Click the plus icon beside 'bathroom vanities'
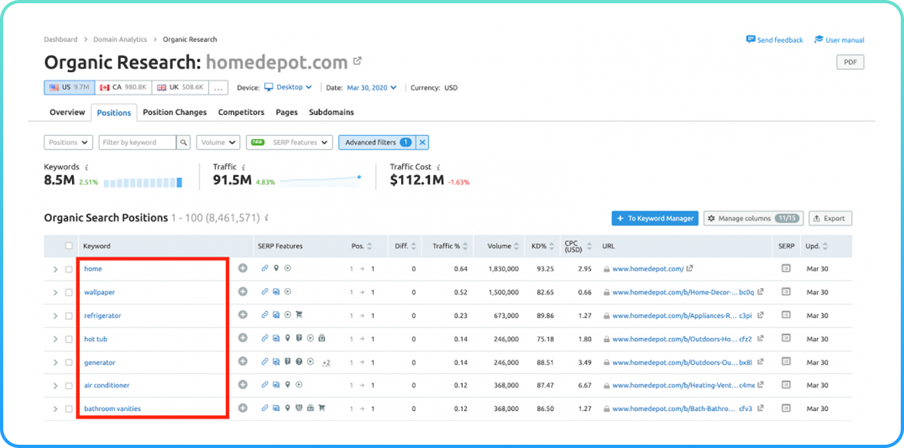This screenshot has width=904, height=448. coord(243,409)
